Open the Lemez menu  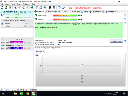tap(7, 4)
